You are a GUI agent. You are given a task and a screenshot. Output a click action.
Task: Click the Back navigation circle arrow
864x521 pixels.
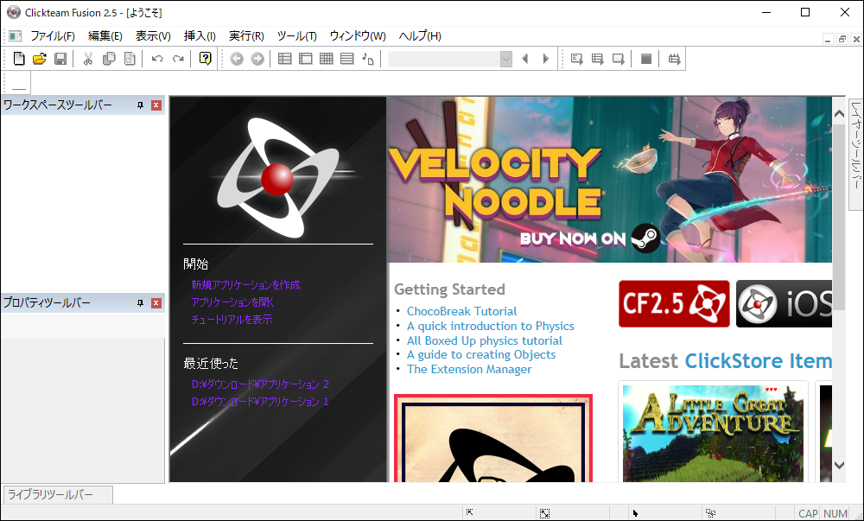(x=237, y=59)
